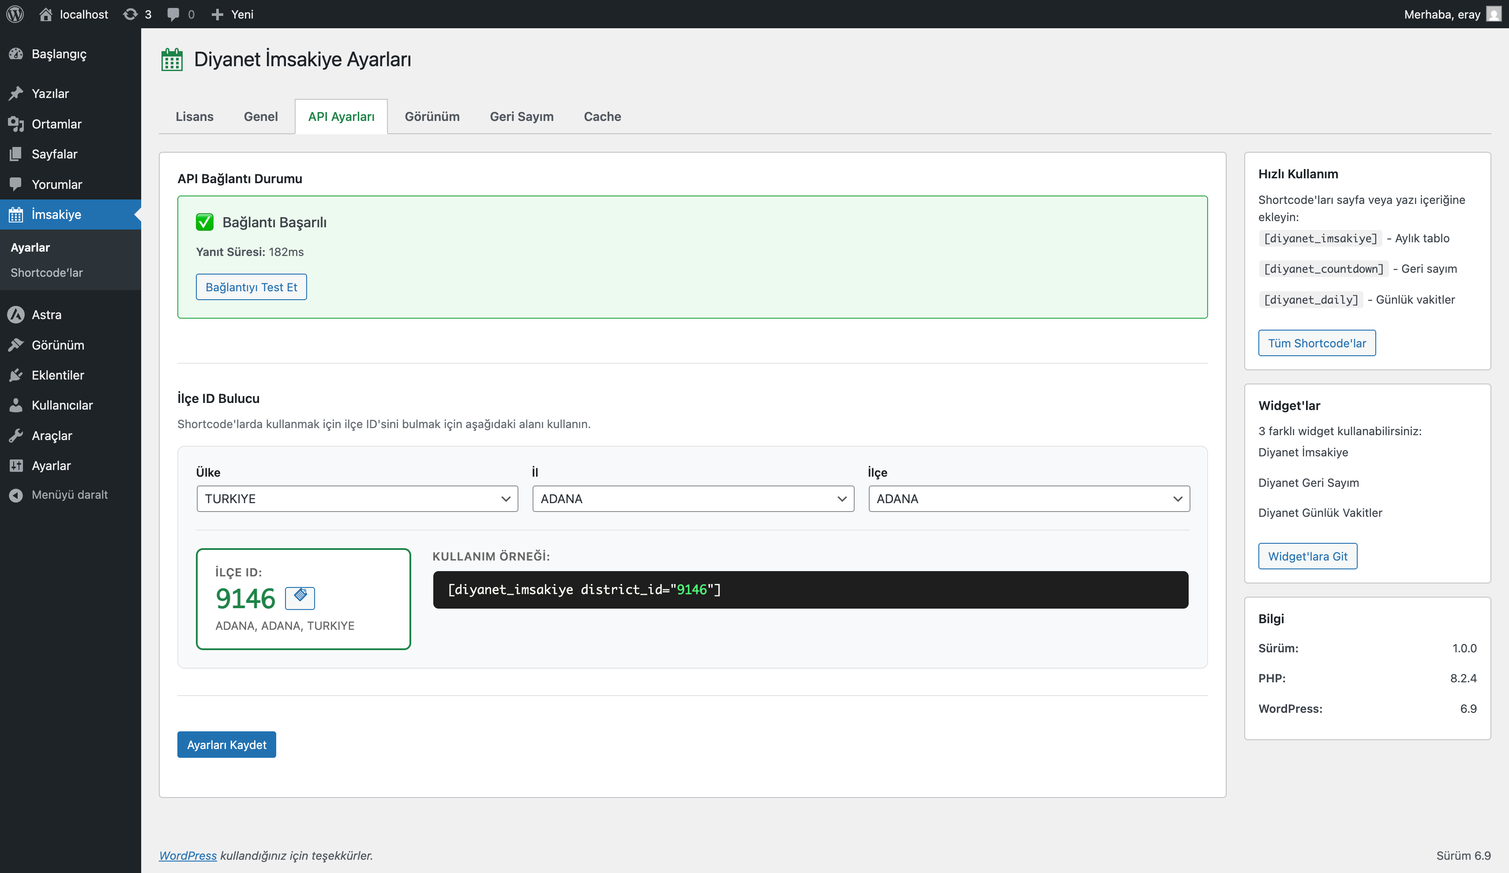Click the Yazılar pushpin icon
Screen dimensions: 1509x873
tap(16, 94)
